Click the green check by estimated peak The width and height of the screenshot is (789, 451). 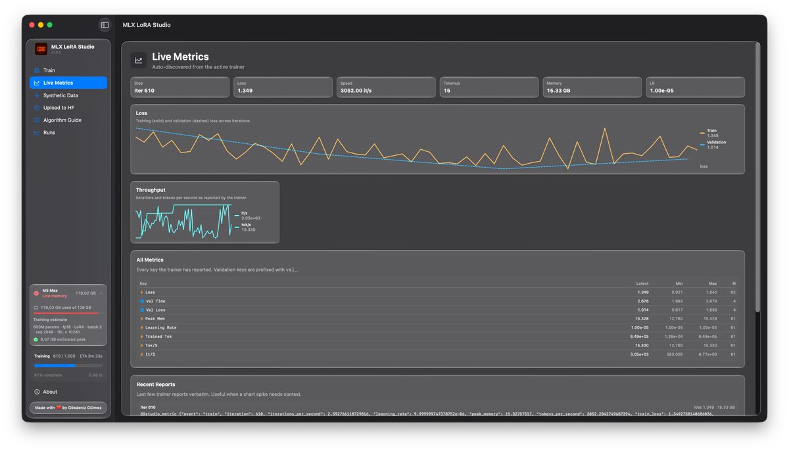36,340
